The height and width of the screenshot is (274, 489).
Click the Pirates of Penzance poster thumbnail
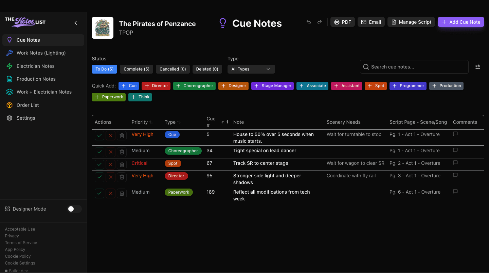tap(103, 28)
